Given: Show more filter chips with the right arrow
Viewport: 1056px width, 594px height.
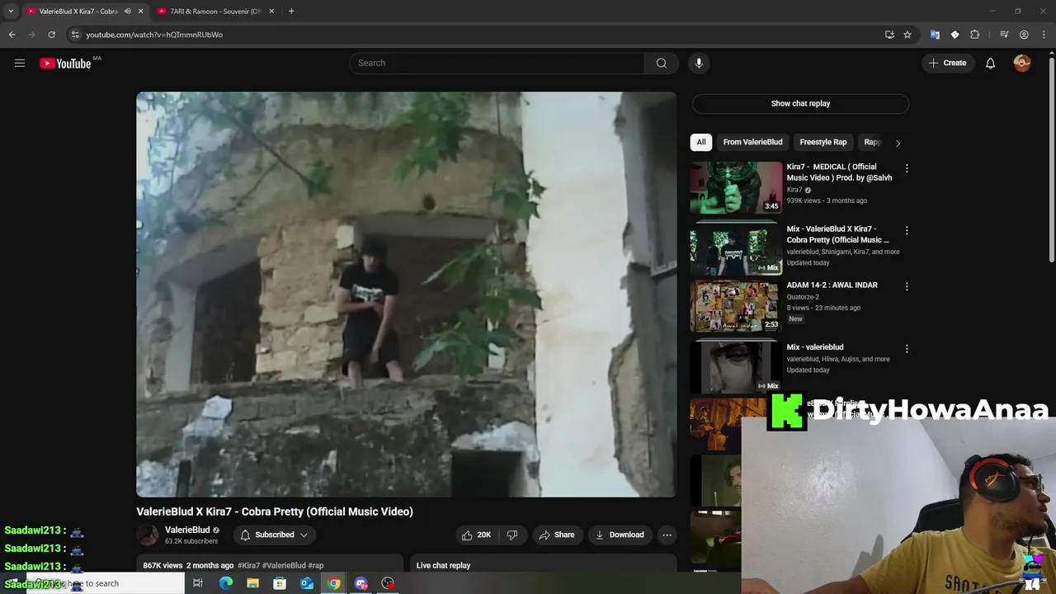Looking at the screenshot, I should [898, 143].
